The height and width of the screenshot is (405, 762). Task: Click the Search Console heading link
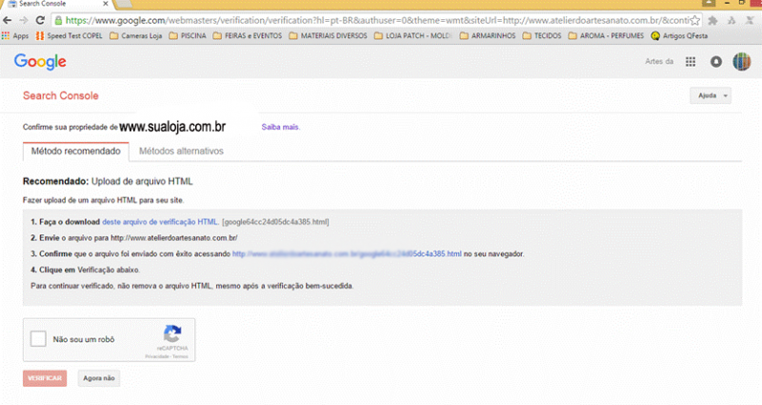(61, 96)
